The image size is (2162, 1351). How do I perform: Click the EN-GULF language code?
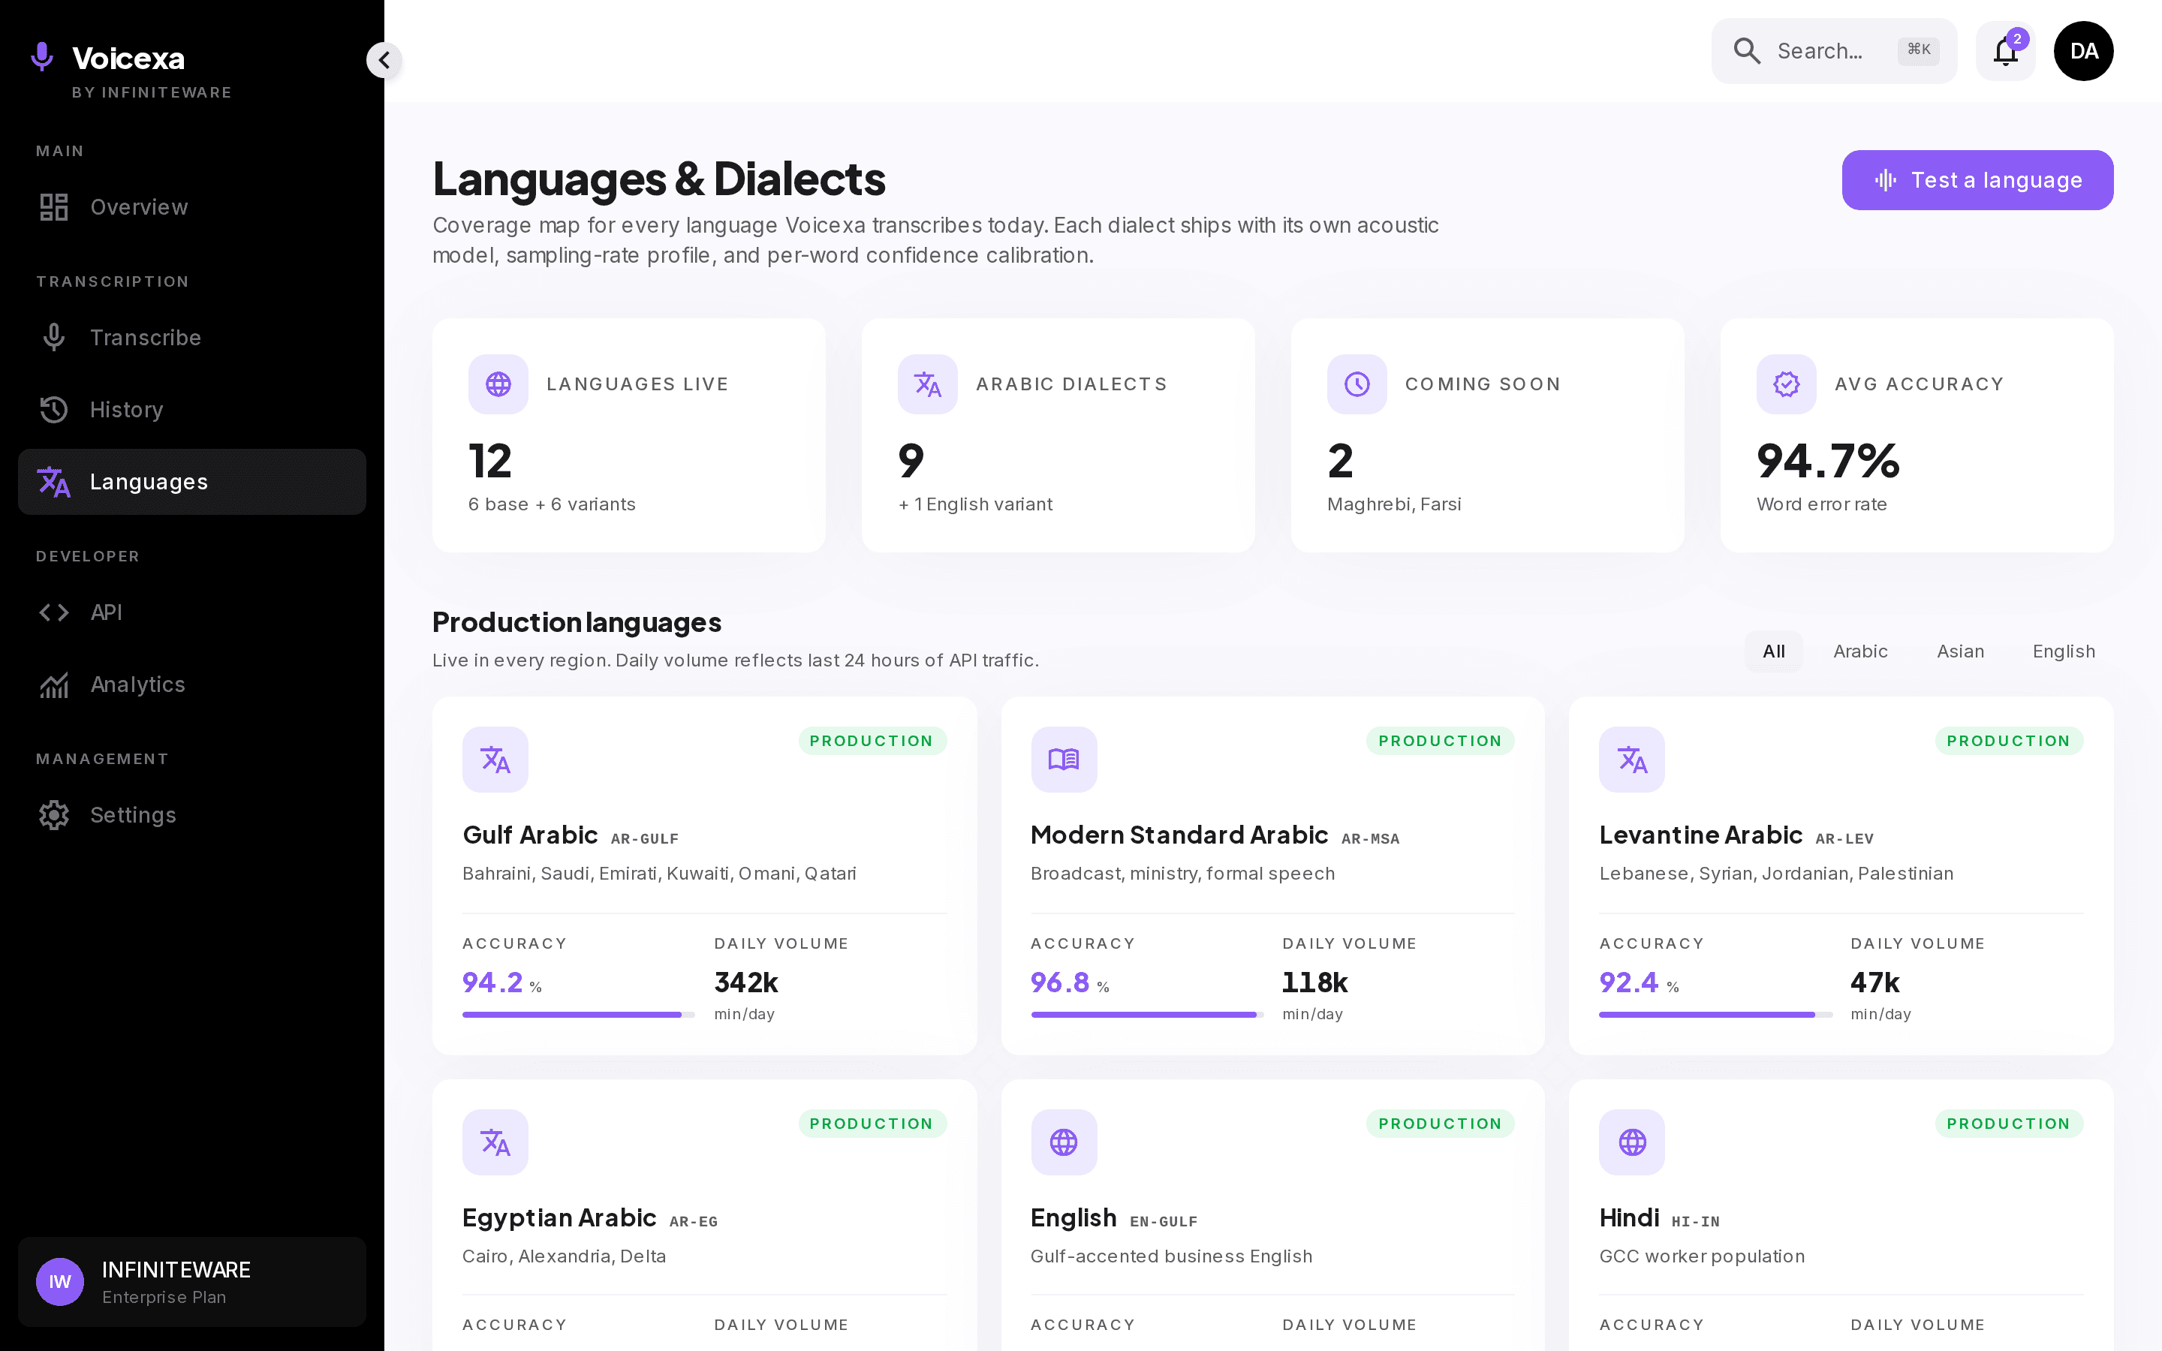(x=1164, y=1221)
